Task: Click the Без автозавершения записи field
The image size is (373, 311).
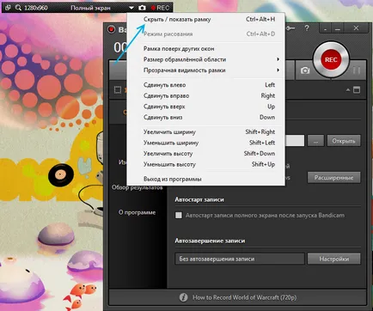Action: point(240,259)
